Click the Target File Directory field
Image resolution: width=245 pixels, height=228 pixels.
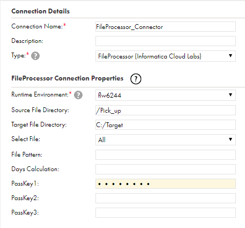pyautogui.click(x=166, y=124)
